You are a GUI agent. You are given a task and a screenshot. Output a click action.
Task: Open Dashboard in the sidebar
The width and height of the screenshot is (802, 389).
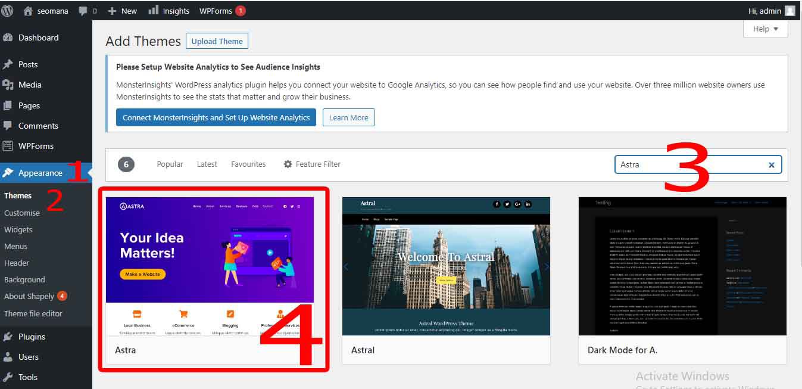(x=39, y=38)
